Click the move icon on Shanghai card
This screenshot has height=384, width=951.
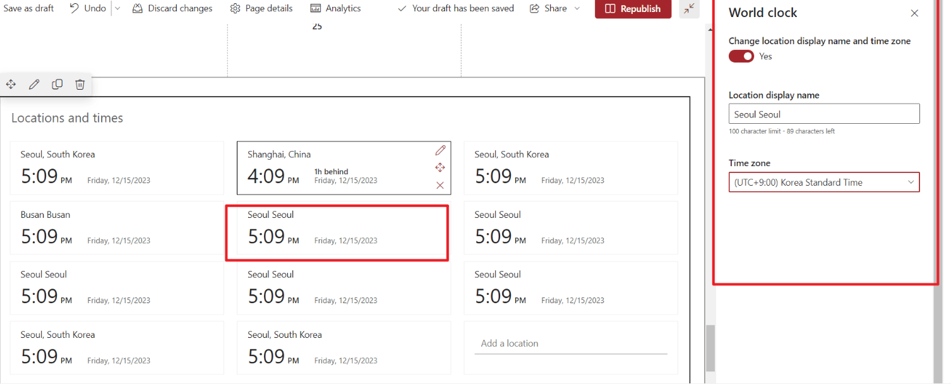[440, 167]
